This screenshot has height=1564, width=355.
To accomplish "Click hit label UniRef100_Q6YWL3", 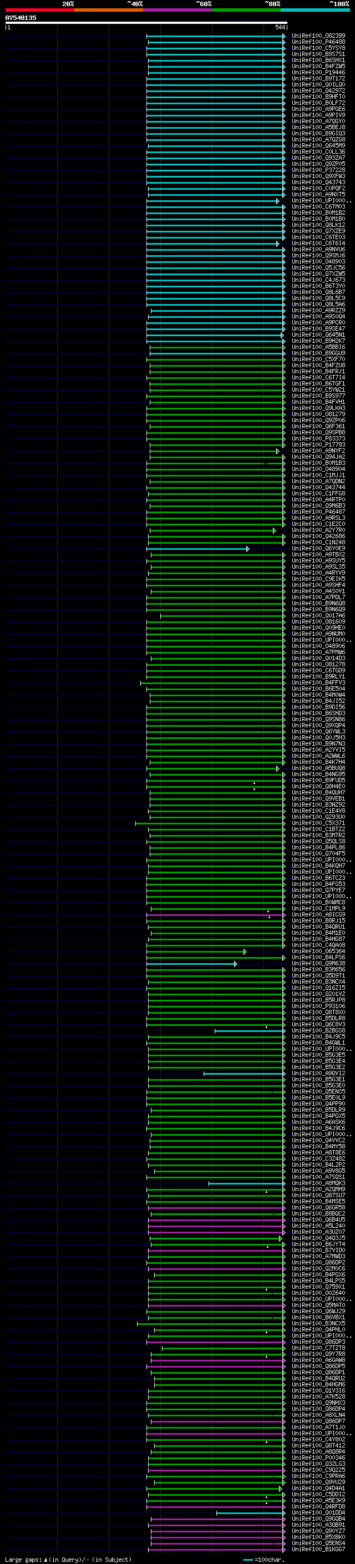I will point(318,732).
